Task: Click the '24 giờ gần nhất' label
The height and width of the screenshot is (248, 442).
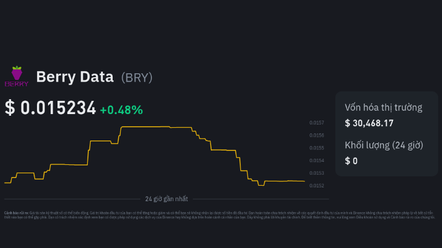Action: pos(167,199)
